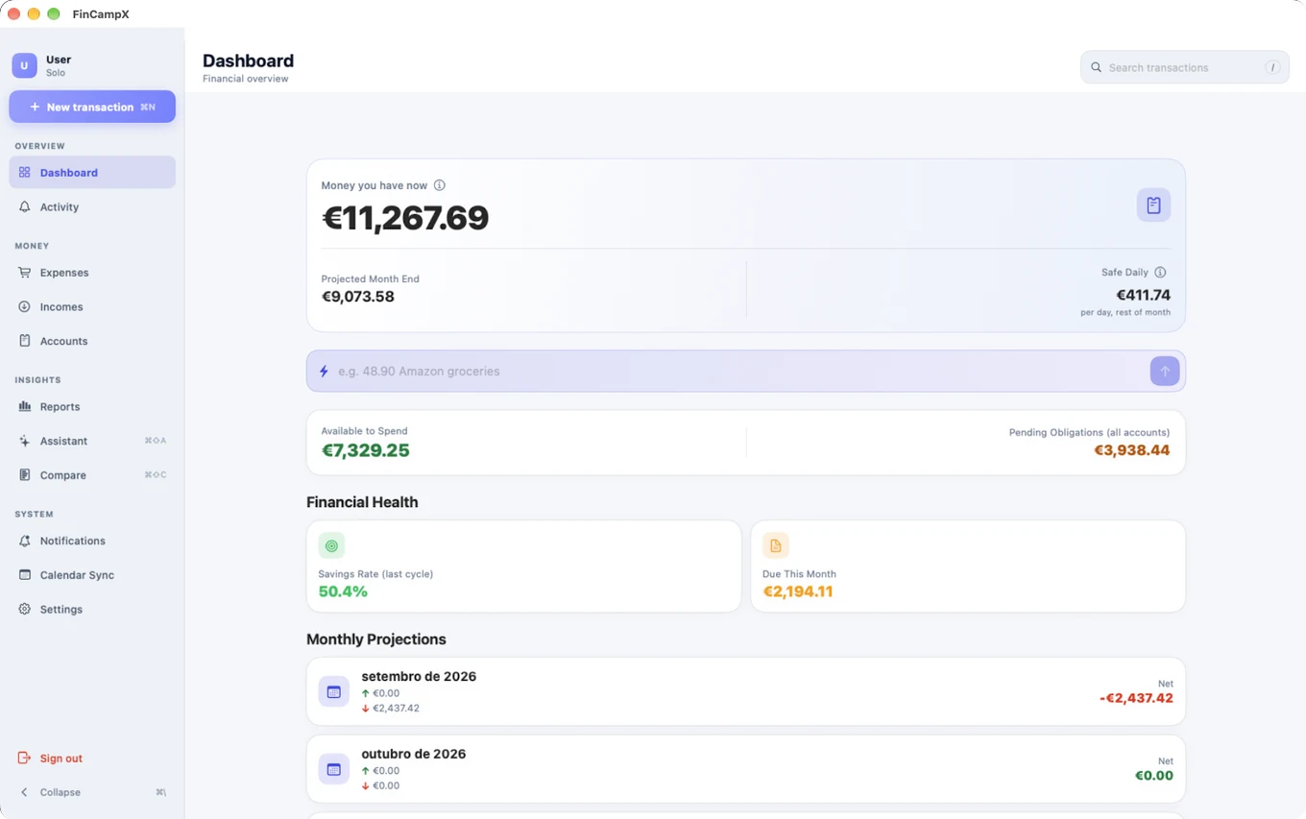1306x819 pixels.
Task: Click the outubro de 2026 label
Action: click(x=414, y=754)
